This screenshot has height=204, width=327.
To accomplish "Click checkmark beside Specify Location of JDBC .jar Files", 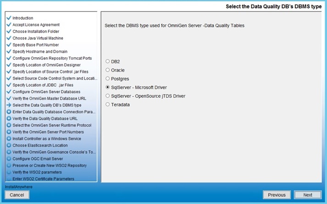I will (9, 85).
